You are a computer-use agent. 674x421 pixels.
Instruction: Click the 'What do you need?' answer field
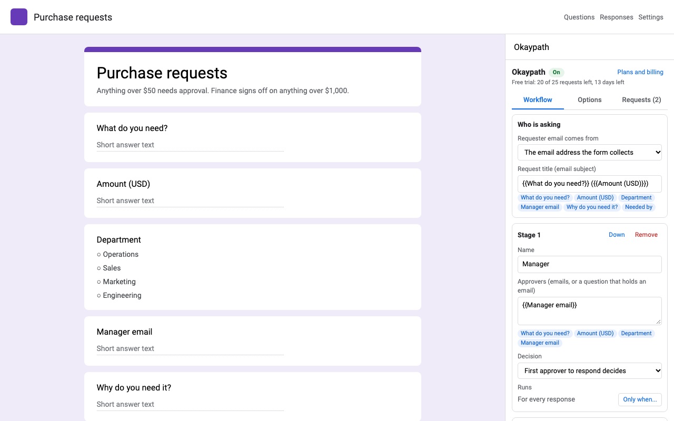190,145
